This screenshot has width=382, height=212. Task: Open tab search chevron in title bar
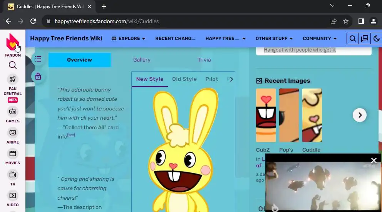pyautogui.click(x=332, y=5)
